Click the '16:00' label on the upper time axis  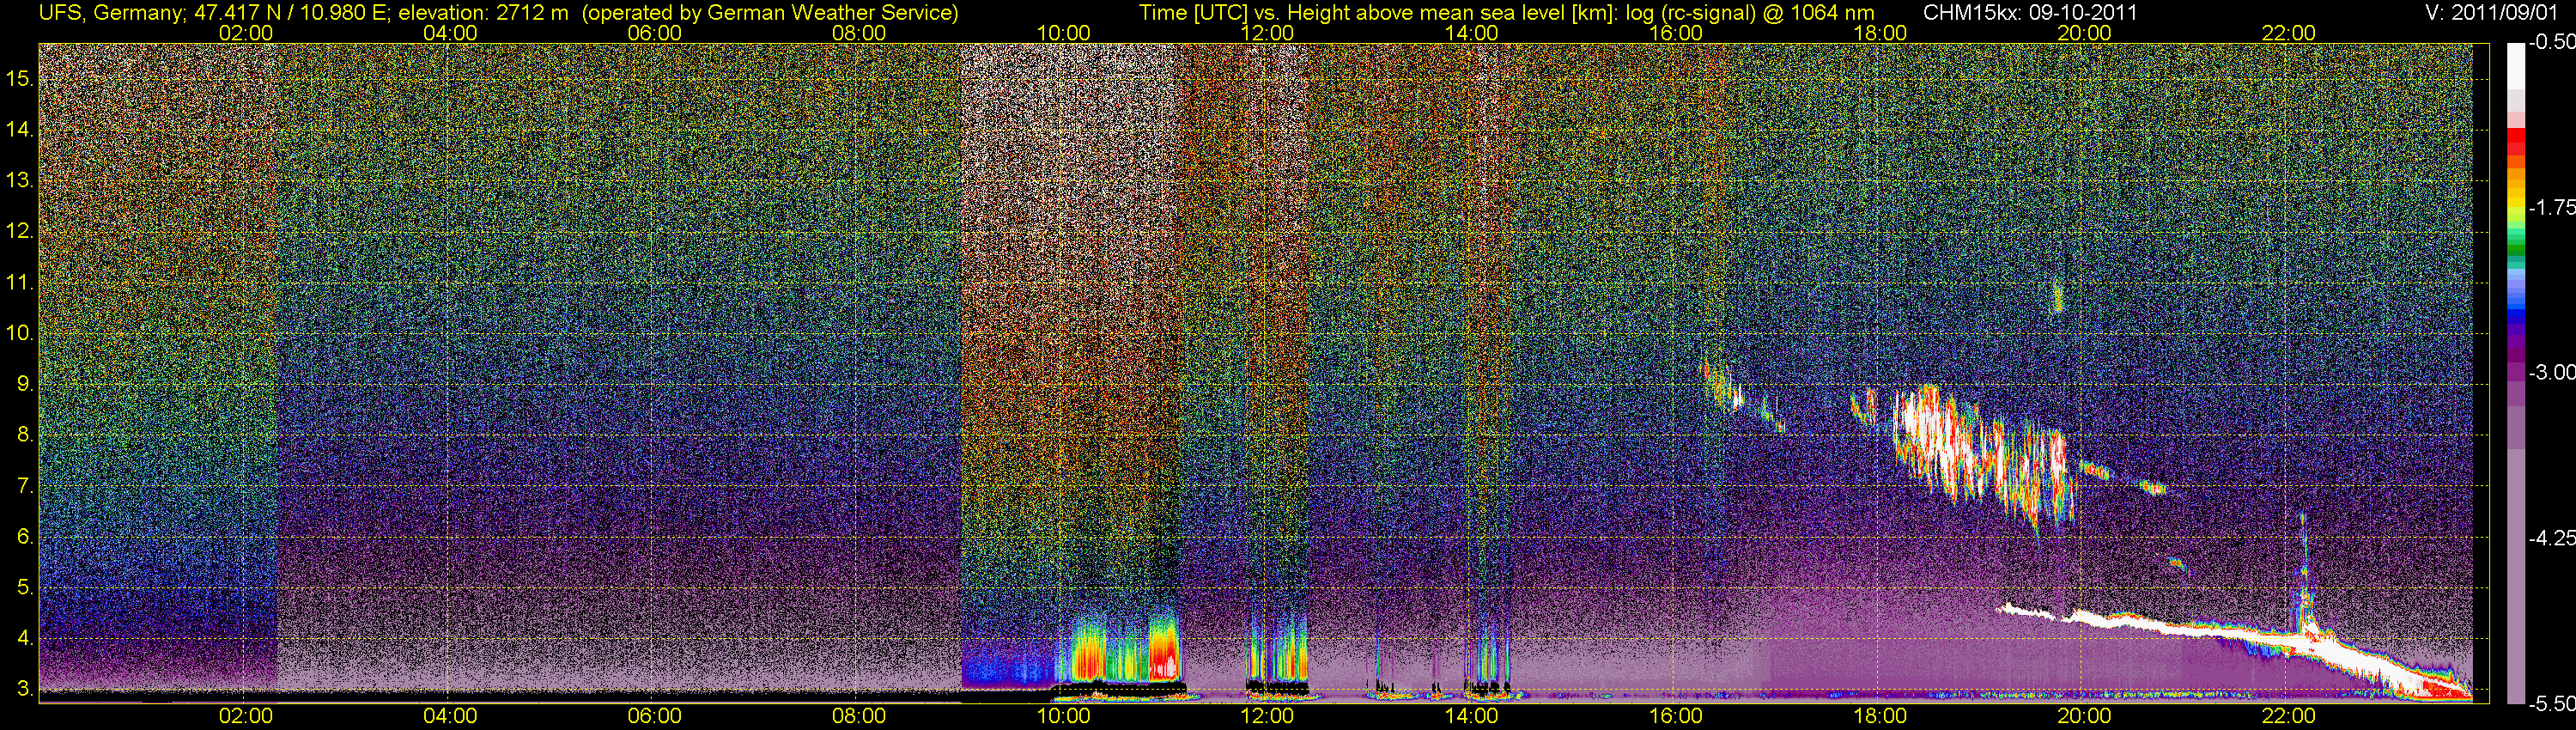click(1676, 33)
